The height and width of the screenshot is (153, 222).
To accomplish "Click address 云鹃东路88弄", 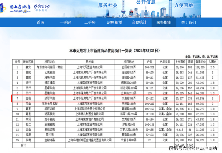I will [129, 140].
